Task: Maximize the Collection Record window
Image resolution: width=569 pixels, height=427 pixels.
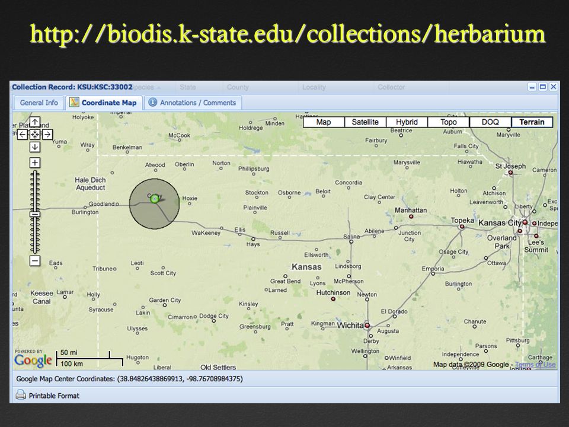Action: (543, 87)
